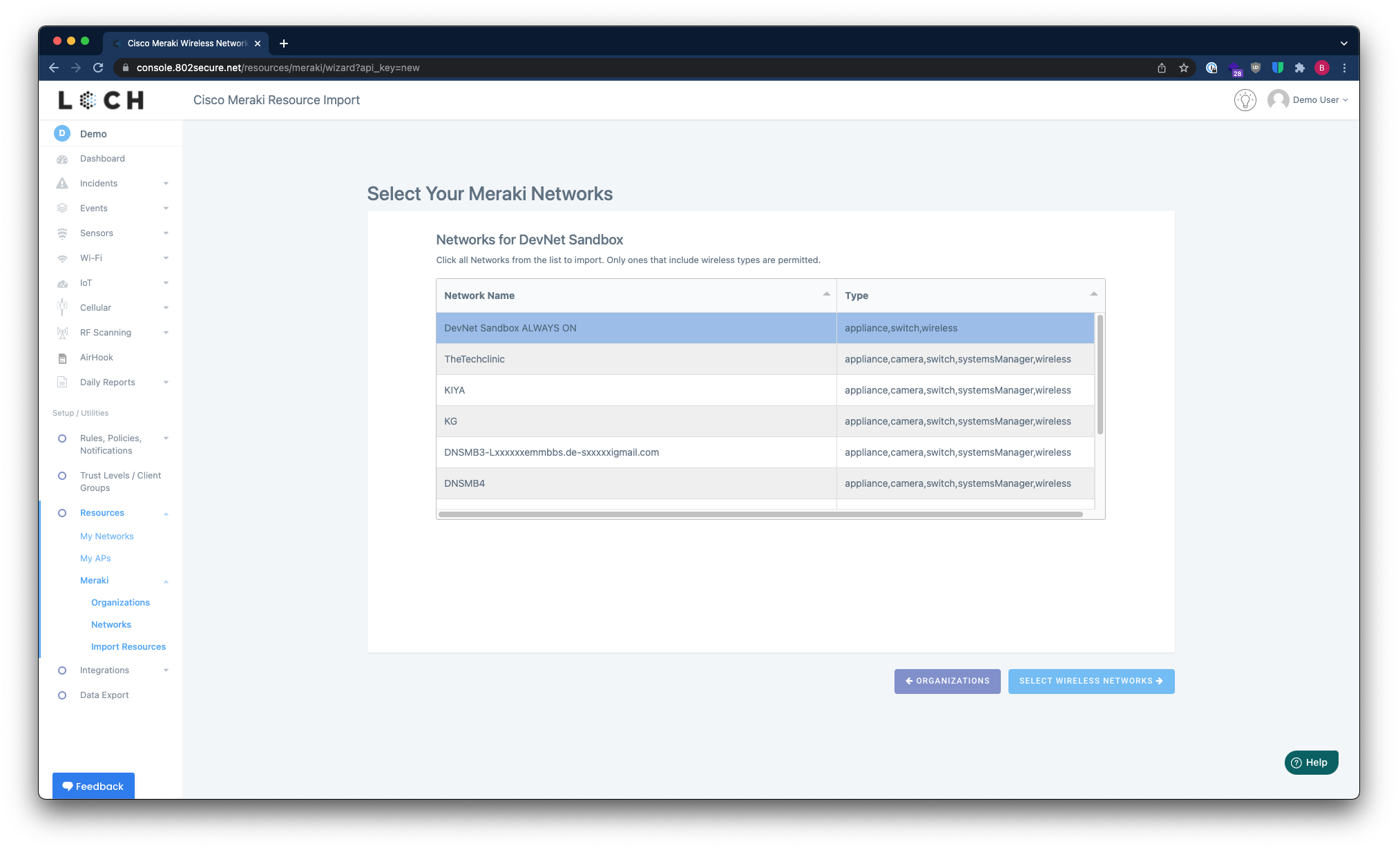This screenshot has height=850, width=1398.
Task: Select the TheTechclinic network row
Action: 635,359
